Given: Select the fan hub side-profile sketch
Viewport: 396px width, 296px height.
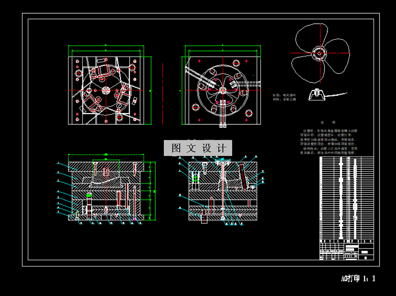Looking at the screenshot, I should point(328,94).
